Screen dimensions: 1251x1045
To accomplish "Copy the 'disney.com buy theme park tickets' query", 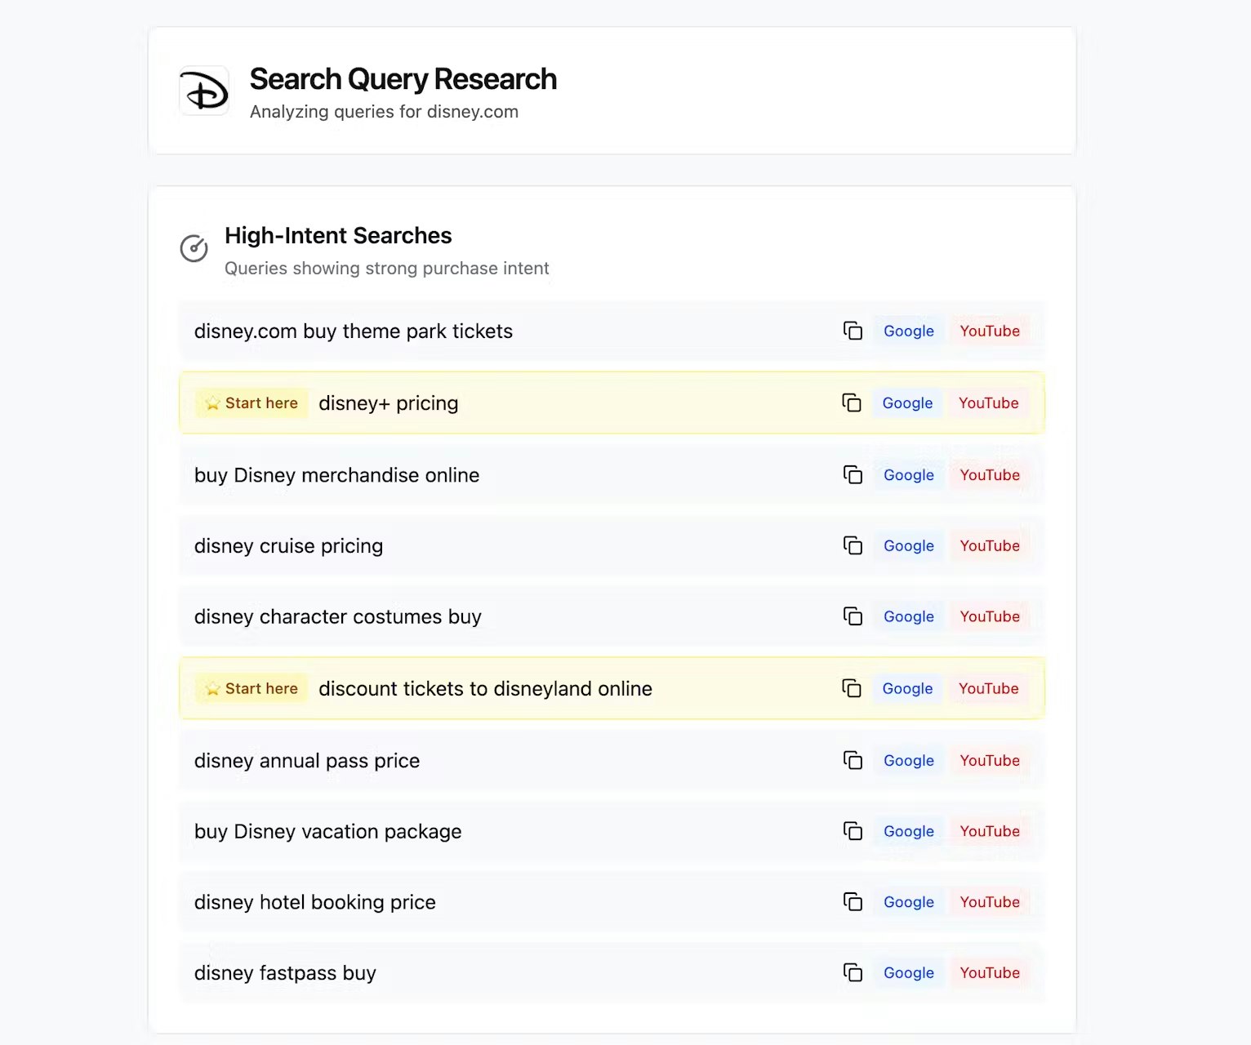I will click(853, 331).
